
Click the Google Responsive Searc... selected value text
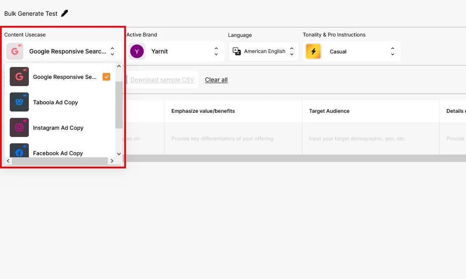[68, 51]
